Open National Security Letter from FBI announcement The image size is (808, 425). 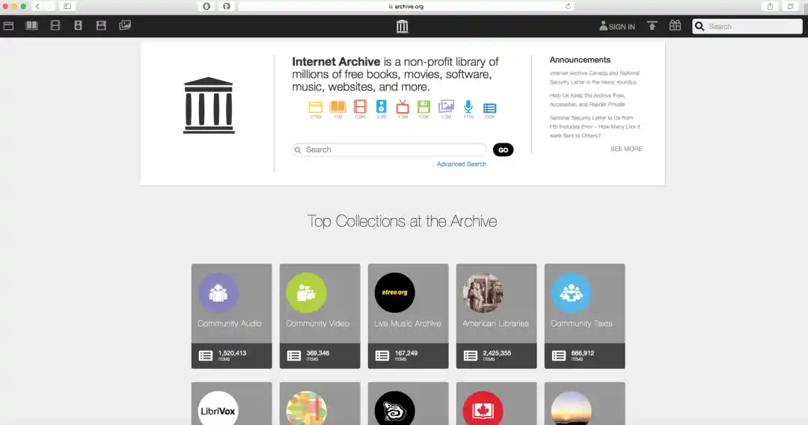[595, 126]
